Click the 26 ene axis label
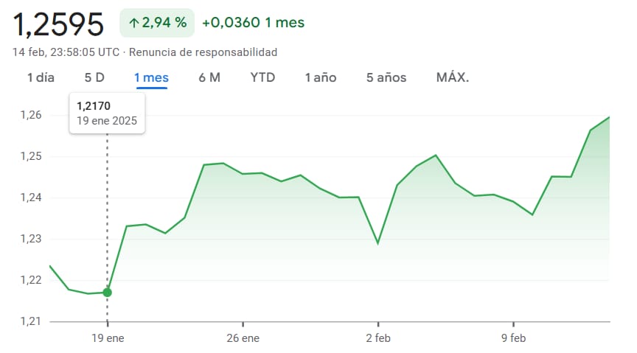Screen dimensions: 637x353 pos(243,338)
